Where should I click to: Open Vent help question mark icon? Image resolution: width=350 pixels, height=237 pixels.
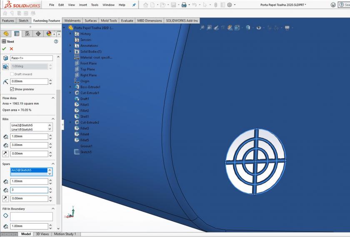tap(56, 42)
